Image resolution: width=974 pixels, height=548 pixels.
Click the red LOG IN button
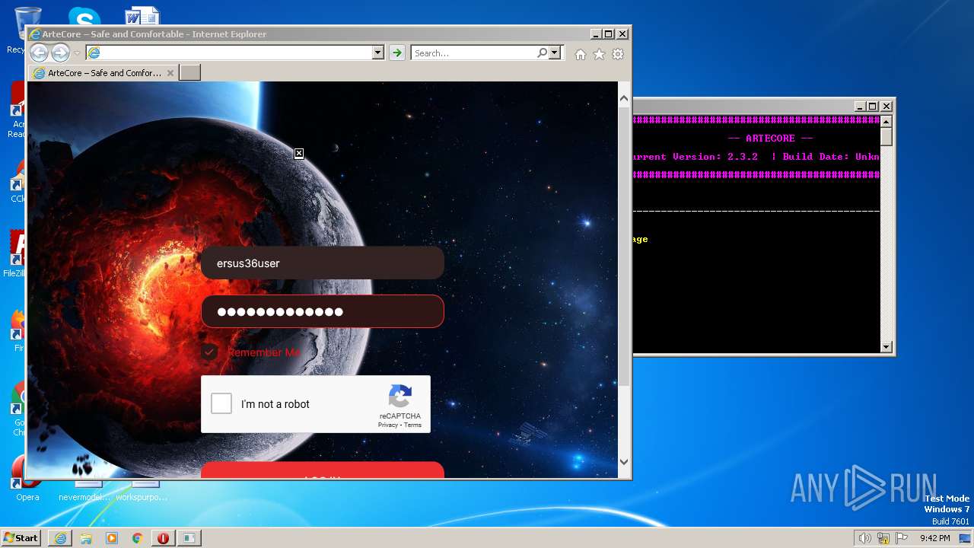322,470
